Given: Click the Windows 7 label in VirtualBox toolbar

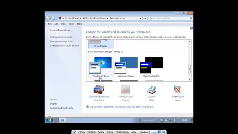Looking at the screenshot, I should 145,132.
